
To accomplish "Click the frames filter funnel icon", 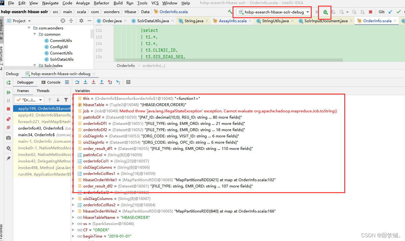I will (66, 100).
